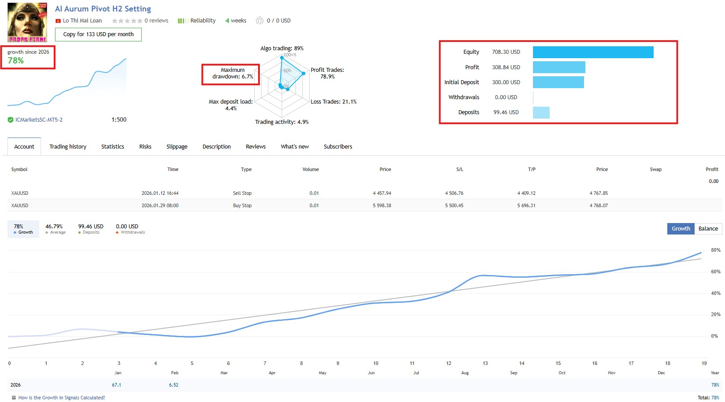Switch to the Trading history tab

[x=68, y=146]
